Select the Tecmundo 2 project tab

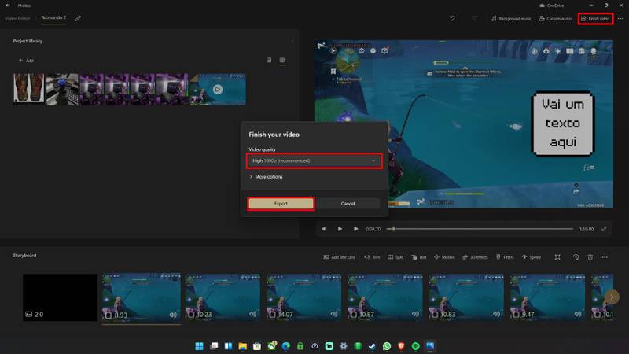tap(53, 17)
